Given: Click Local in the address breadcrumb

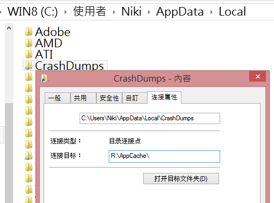Looking at the screenshot, I should (233, 12).
